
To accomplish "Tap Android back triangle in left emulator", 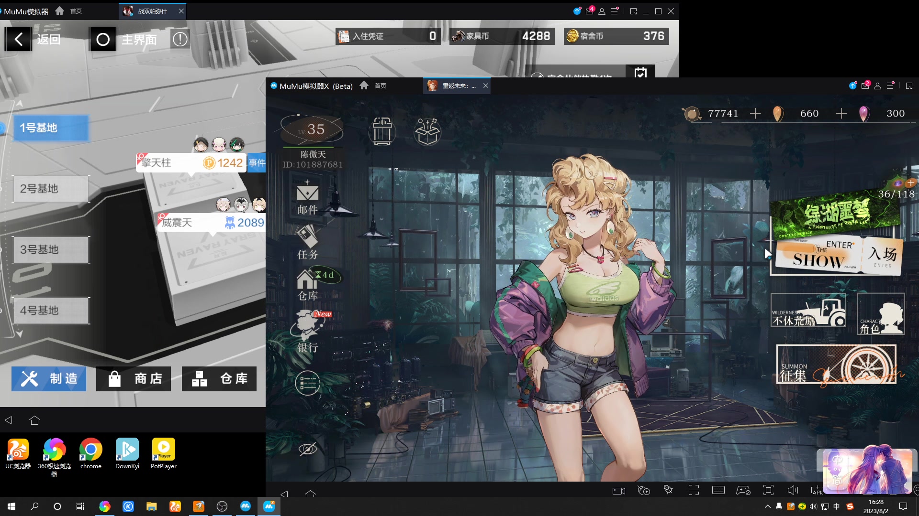I will coord(9,420).
